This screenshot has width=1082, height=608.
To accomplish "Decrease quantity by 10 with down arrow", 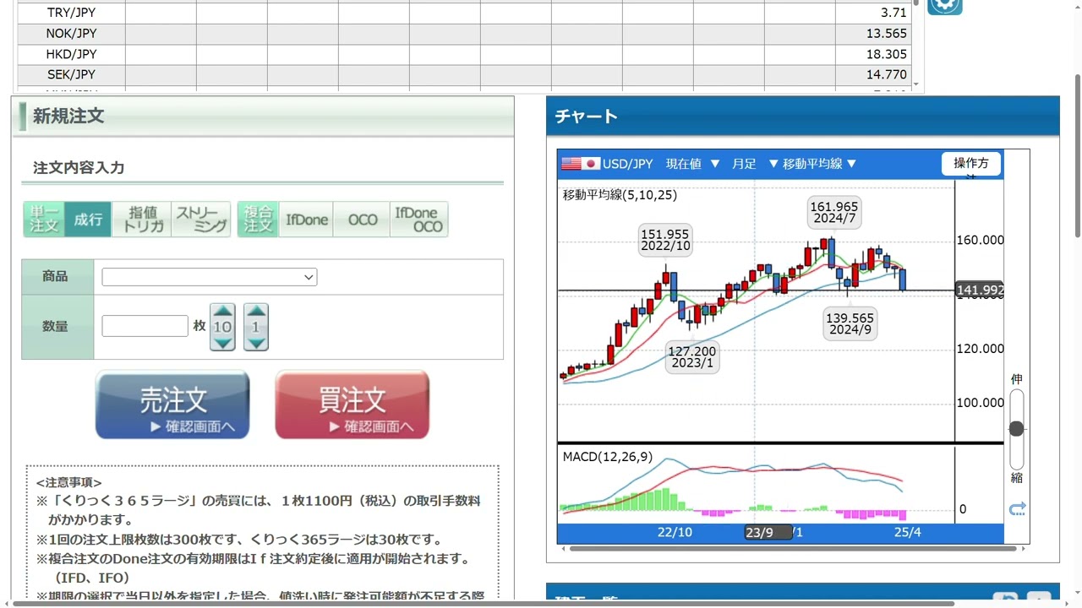I will [222, 342].
